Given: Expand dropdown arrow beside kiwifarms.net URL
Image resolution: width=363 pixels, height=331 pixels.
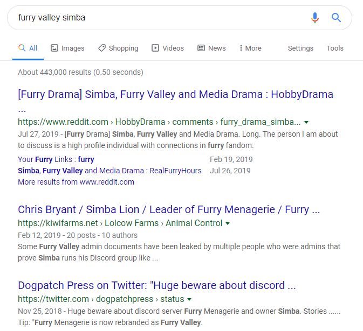Looking at the screenshot, I should click(x=228, y=223).
